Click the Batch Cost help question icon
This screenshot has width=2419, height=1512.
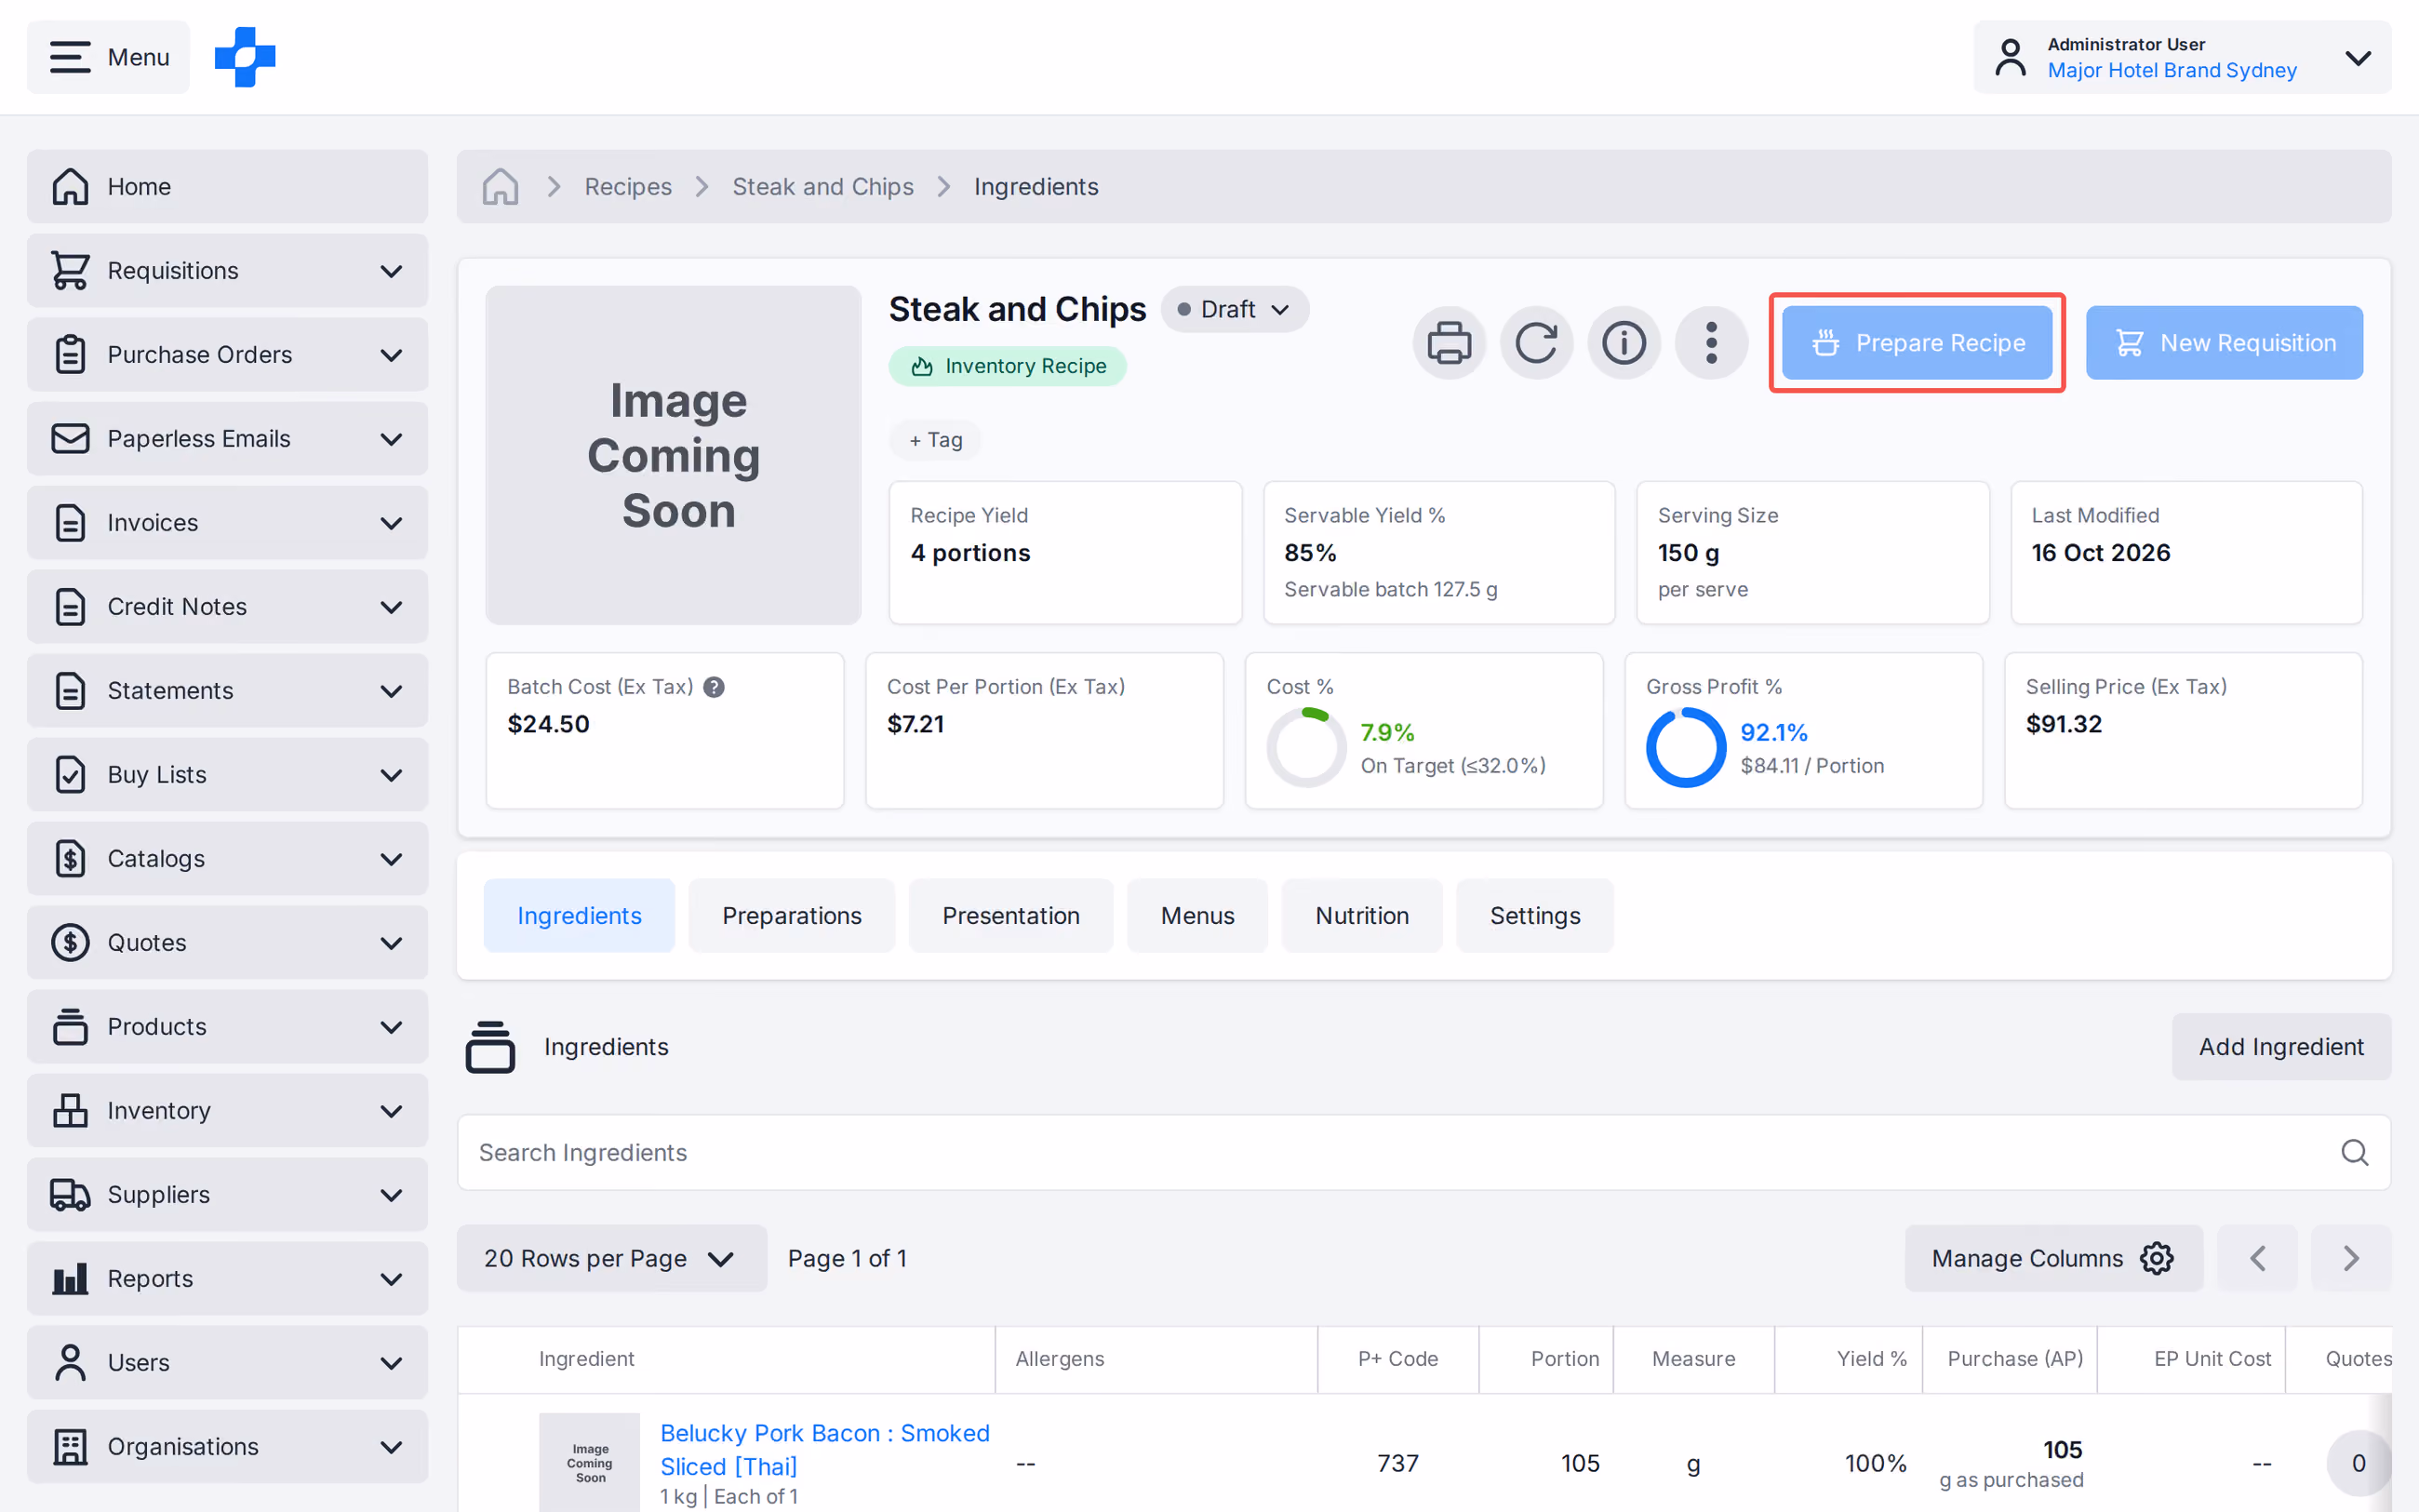click(x=714, y=687)
